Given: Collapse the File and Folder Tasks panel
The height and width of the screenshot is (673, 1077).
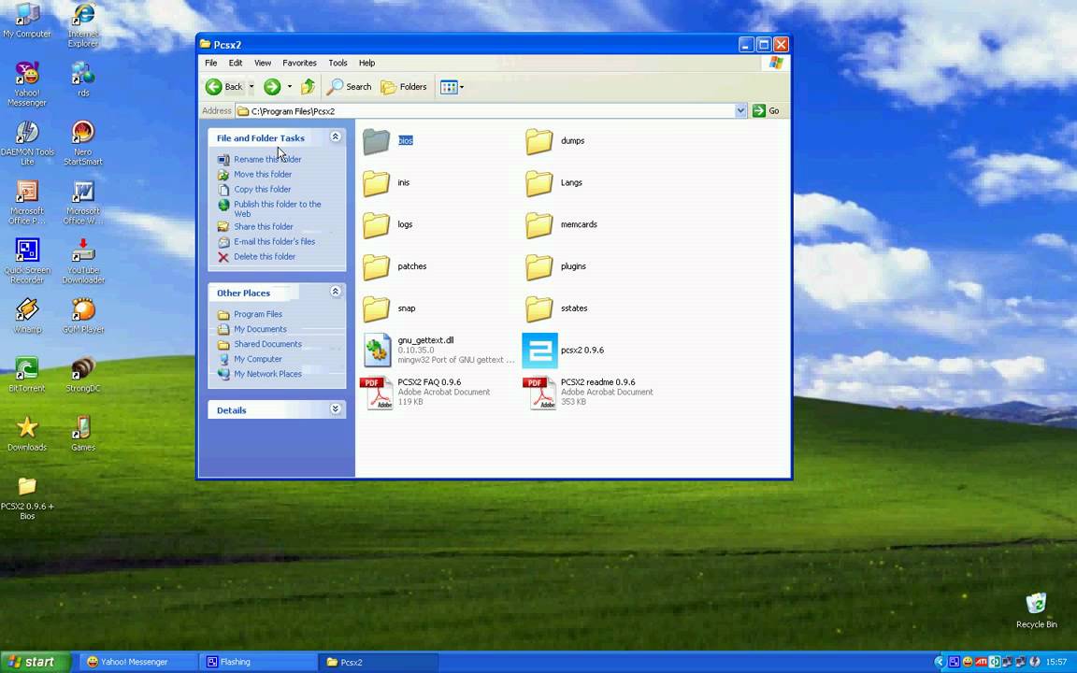Looking at the screenshot, I should (336, 136).
